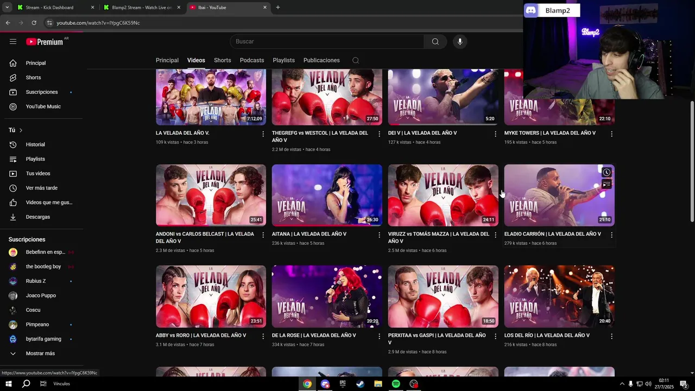Open YouTube Music in the sidebar
695x391 pixels.
click(x=41, y=106)
